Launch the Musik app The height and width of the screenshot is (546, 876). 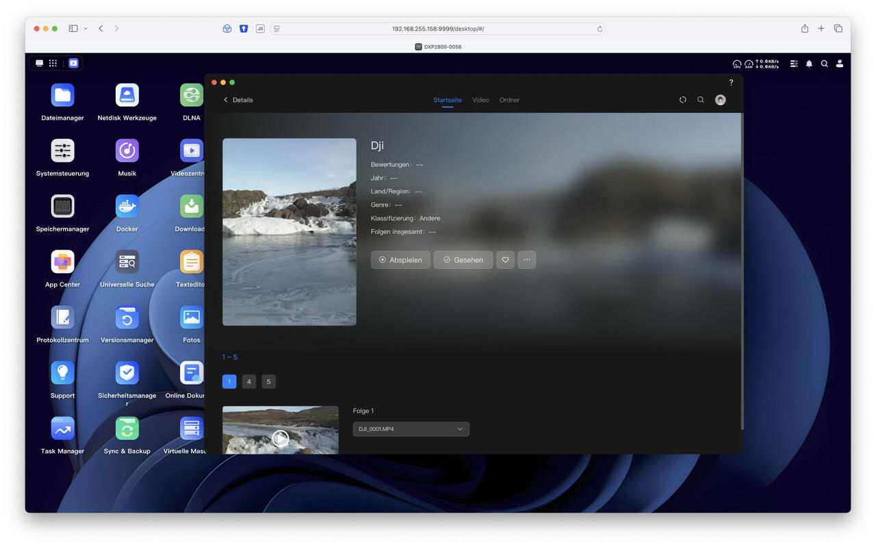pos(127,151)
